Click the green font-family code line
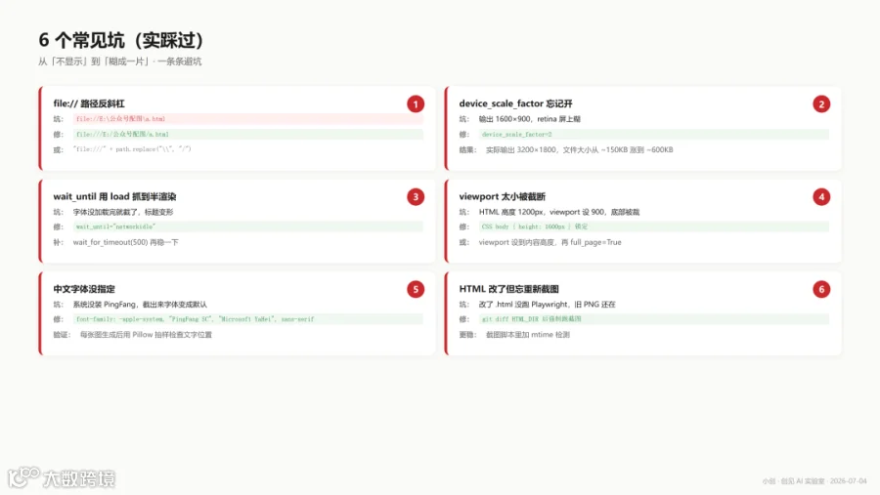 coord(248,319)
